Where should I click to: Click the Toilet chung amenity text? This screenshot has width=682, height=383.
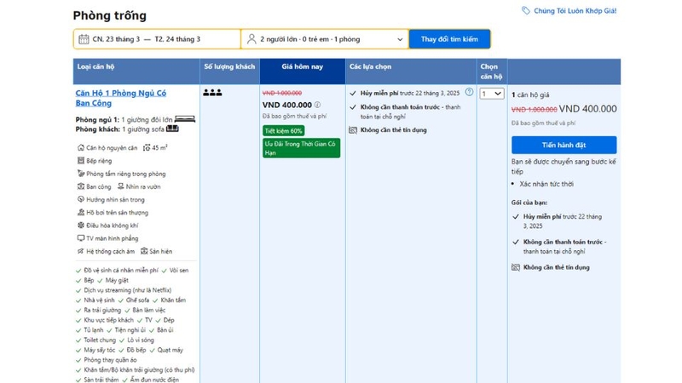[x=100, y=340]
